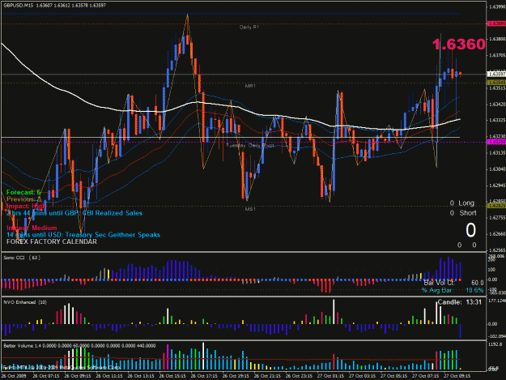Click the 268.006 Sonic CCI scale value
Screen dimensions: 506x380
496,256
